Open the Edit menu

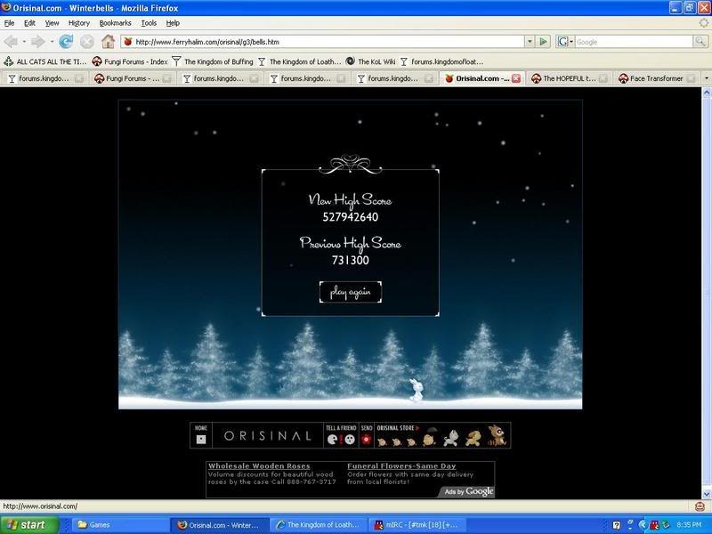click(29, 23)
